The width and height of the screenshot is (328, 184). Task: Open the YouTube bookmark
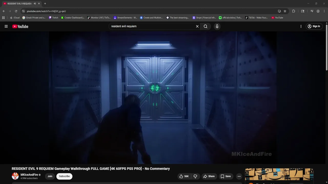(x=277, y=18)
